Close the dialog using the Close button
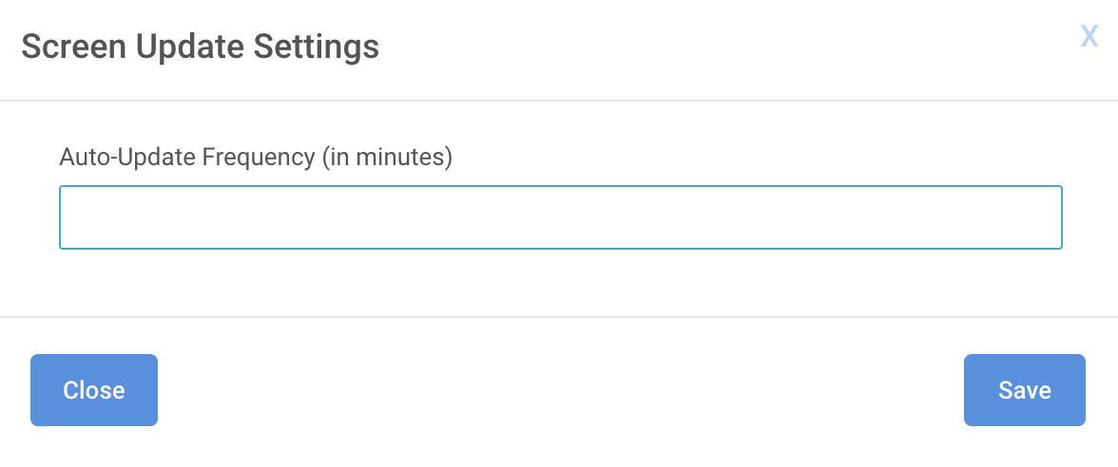1118x467 pixels. pos(94,390)
